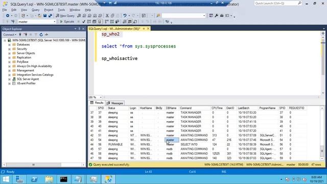Expand the SQL Server Agent node
Screen dimensions: 327x184
coord(9,79)
